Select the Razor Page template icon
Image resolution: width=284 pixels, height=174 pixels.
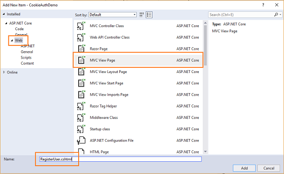pyautogui.click(x=81, y=49)
